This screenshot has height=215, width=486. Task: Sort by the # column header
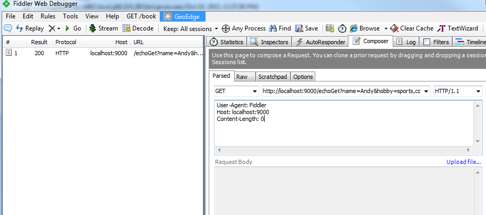pyautogui.click(x=15, y=42)
